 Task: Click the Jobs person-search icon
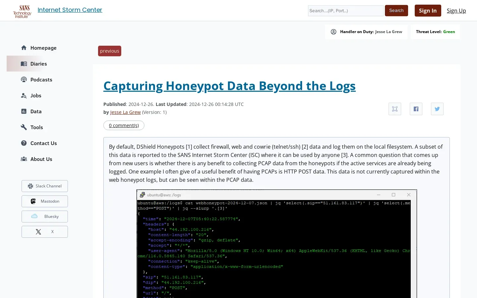pyautogui.click(x=24, y=95)
